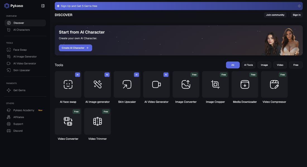The width and height of the screenshot is (307, 167).
Task: Click the Pykaso logo icon
Action: (7, 6)
